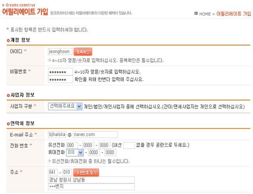
Task: Click the 유선전화 area code field
Action: click(72, 145)
